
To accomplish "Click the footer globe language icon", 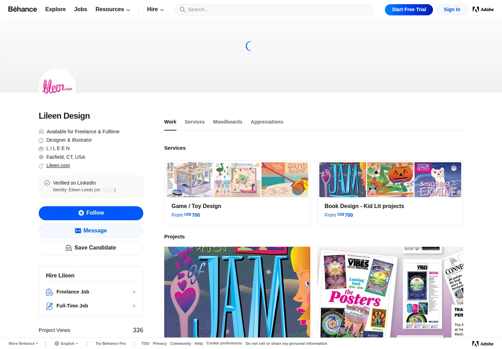I will [x=57, y=343].
